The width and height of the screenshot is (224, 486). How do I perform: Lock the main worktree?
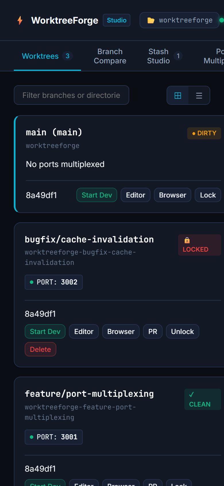click(x=208, y=195)
